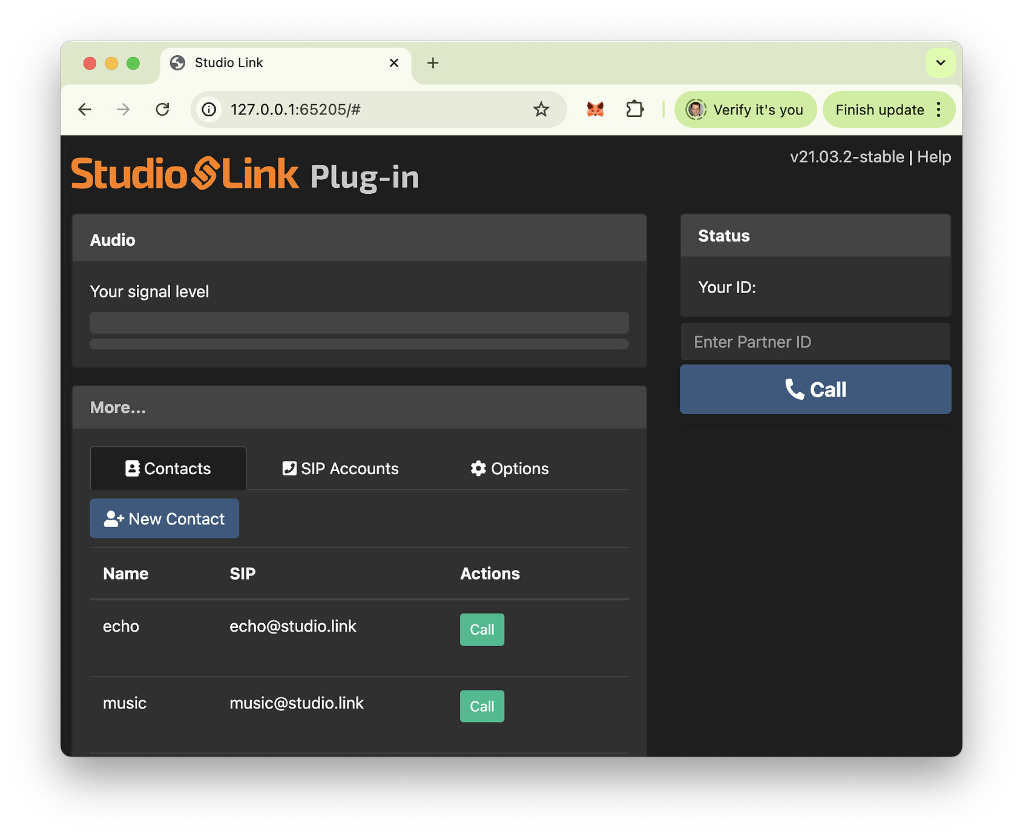Click the StudioLink Plug-in logo

point(245,174)
